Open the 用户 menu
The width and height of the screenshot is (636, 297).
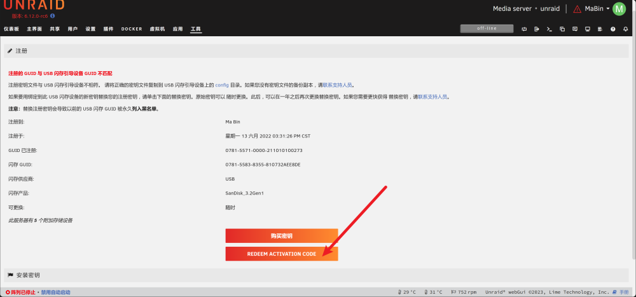[x=73, y=29]
